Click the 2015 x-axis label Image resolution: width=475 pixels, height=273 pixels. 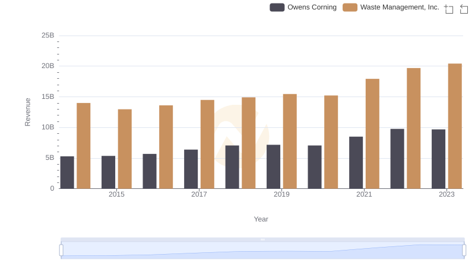coord(116,194)
